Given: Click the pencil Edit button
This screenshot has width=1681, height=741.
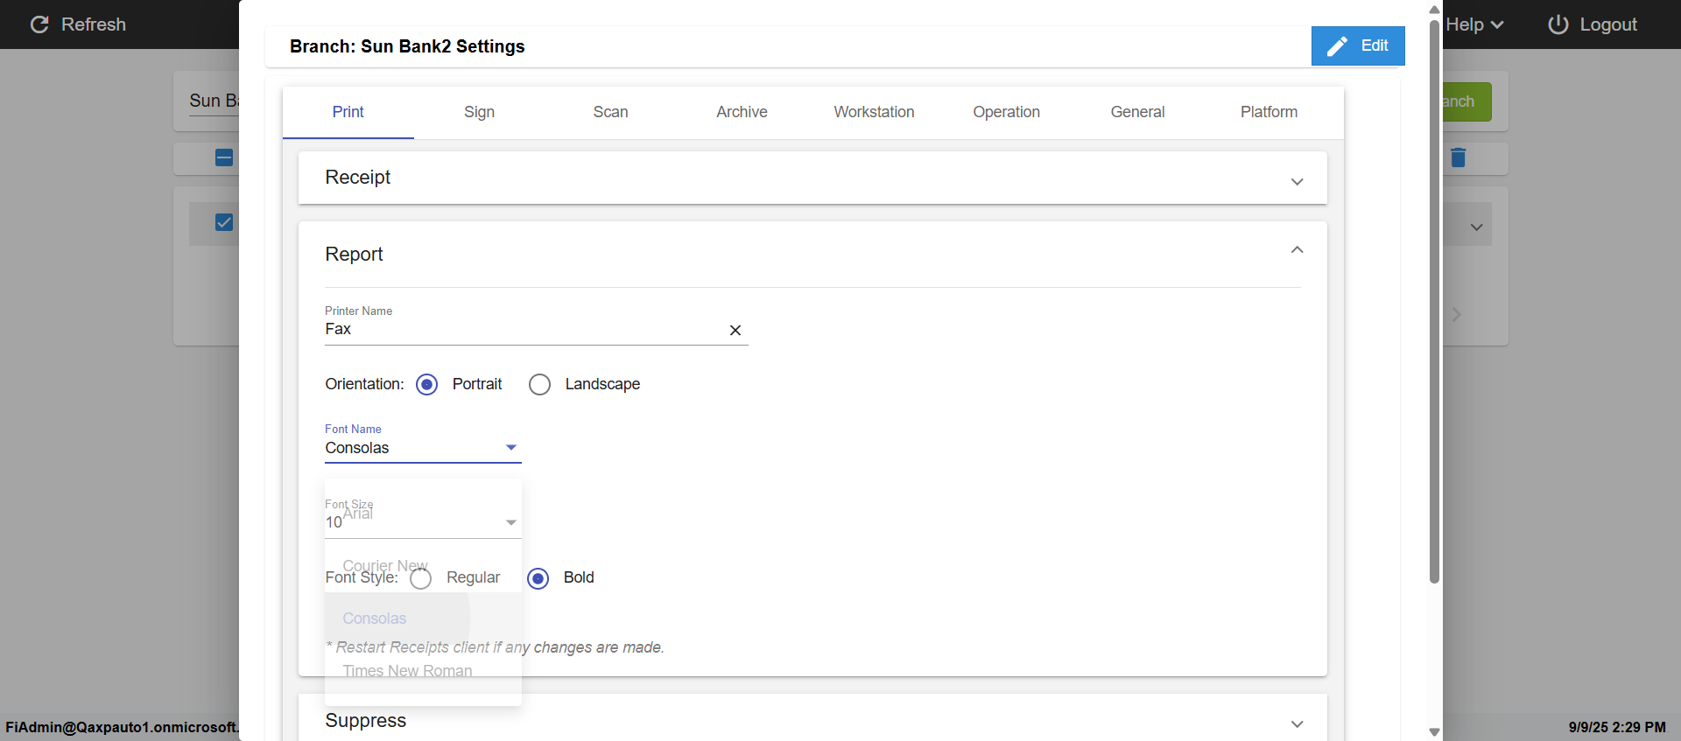Looking at the screenshot, I should point(1357,46).
